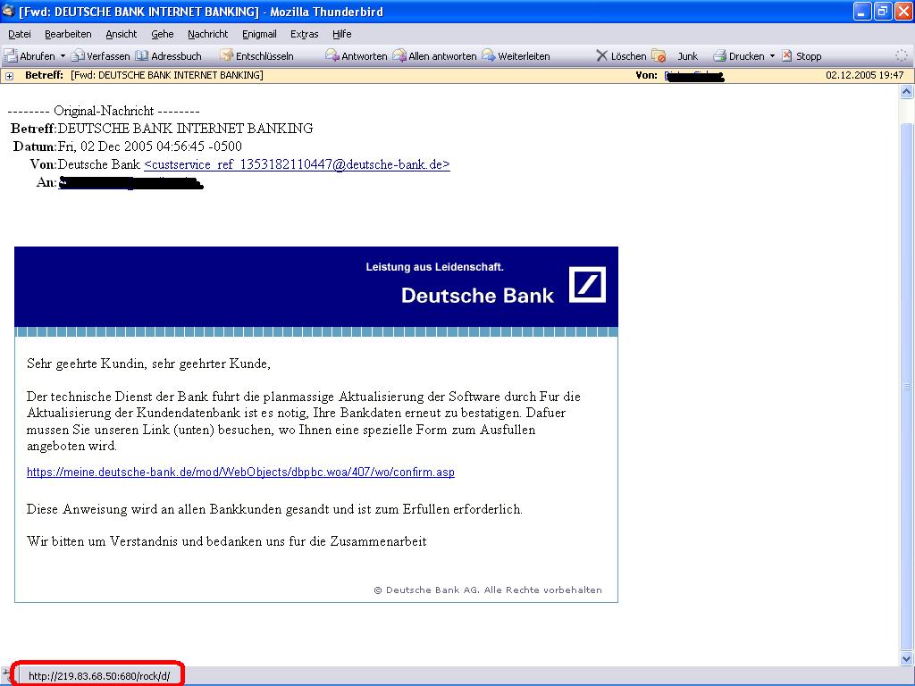
Task: Open the Enigmail menu
Action: click(259, 34)
